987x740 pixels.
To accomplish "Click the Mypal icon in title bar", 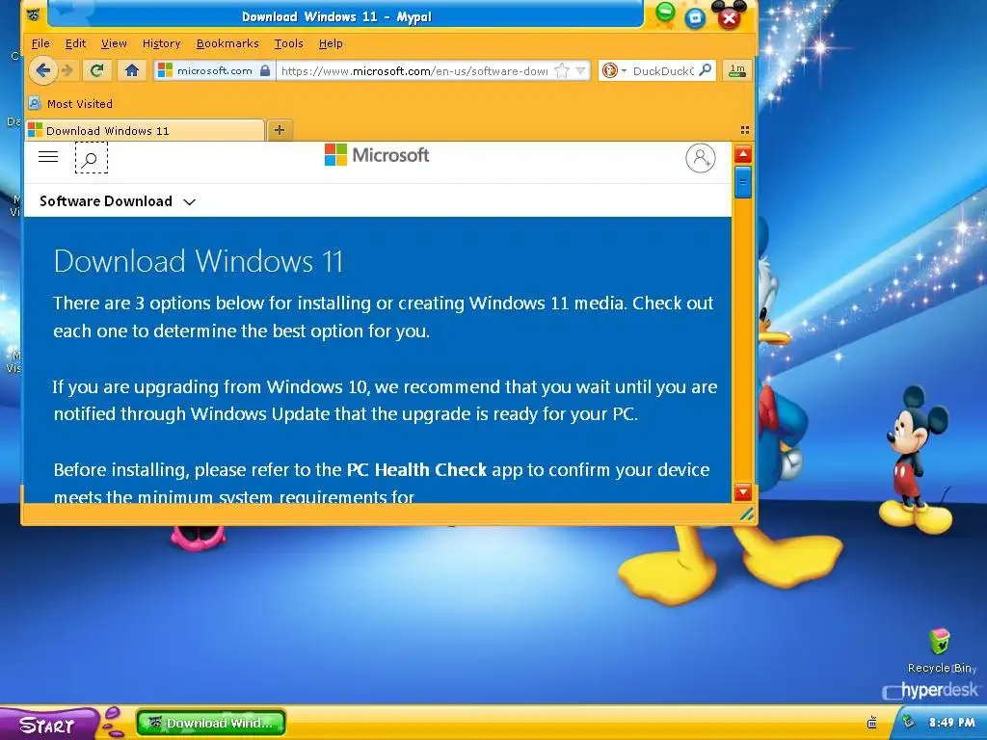I will pyautogui.click(x=34, y=15).
